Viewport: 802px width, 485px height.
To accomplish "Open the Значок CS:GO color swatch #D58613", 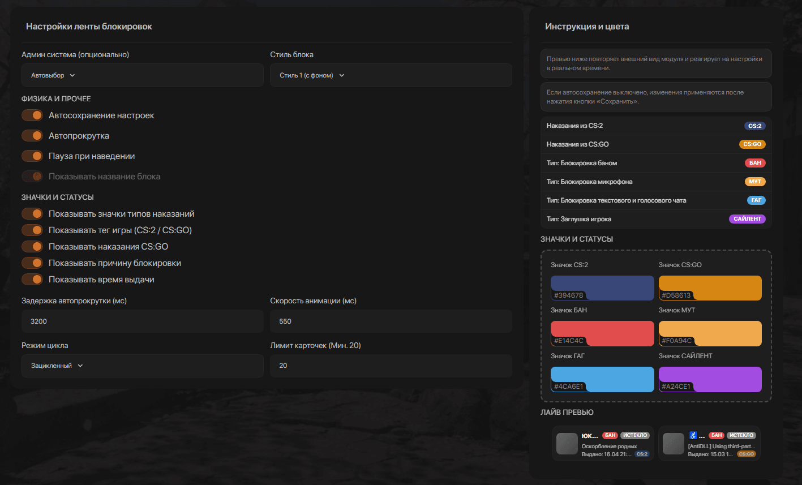I will tap(710, 288).
